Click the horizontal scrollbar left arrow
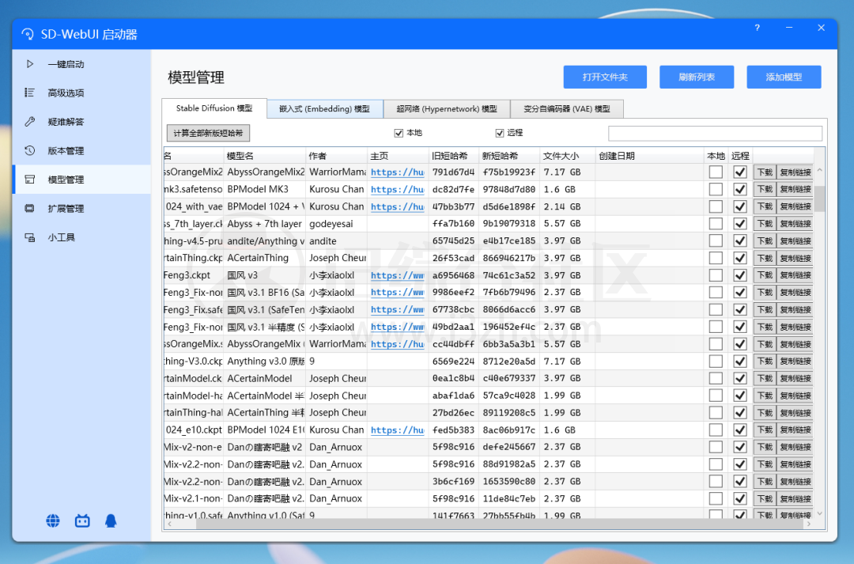 tap(169, 524)
